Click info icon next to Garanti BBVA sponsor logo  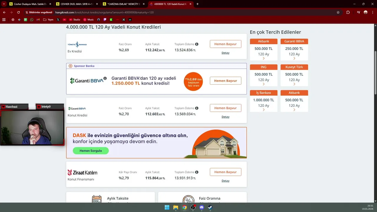[105, 78]
